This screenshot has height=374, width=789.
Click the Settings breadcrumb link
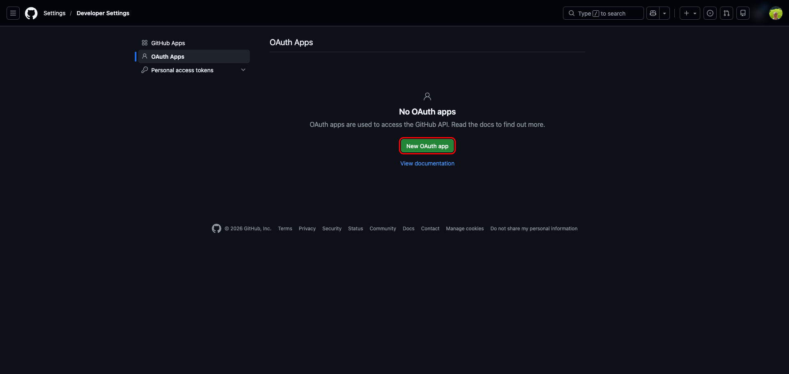coord(55,13)
